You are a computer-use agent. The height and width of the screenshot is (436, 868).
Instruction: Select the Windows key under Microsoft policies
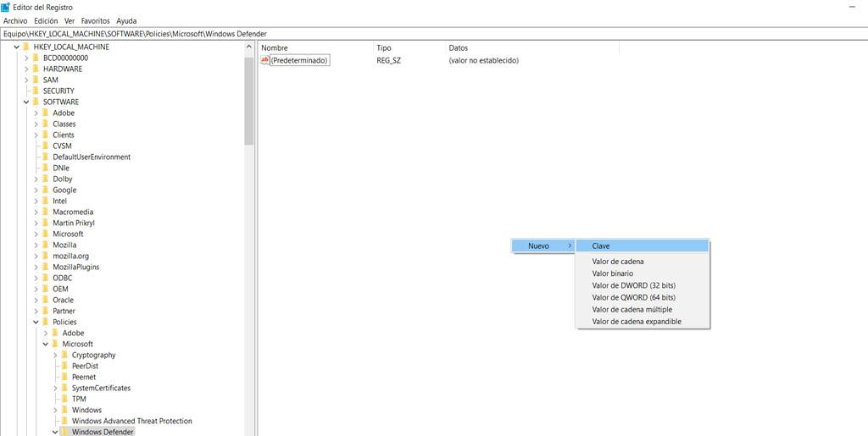point(87,410)
